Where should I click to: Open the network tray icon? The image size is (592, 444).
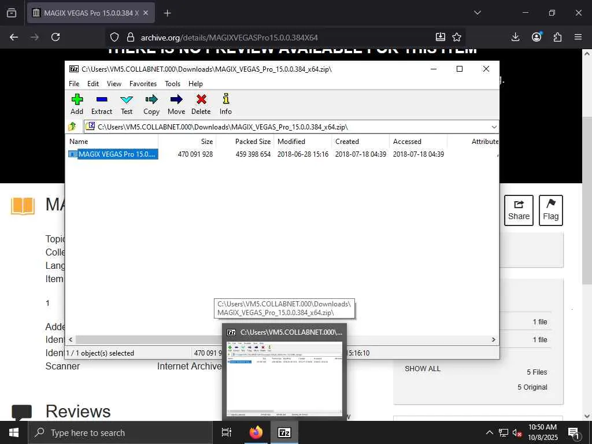(504, 432)
